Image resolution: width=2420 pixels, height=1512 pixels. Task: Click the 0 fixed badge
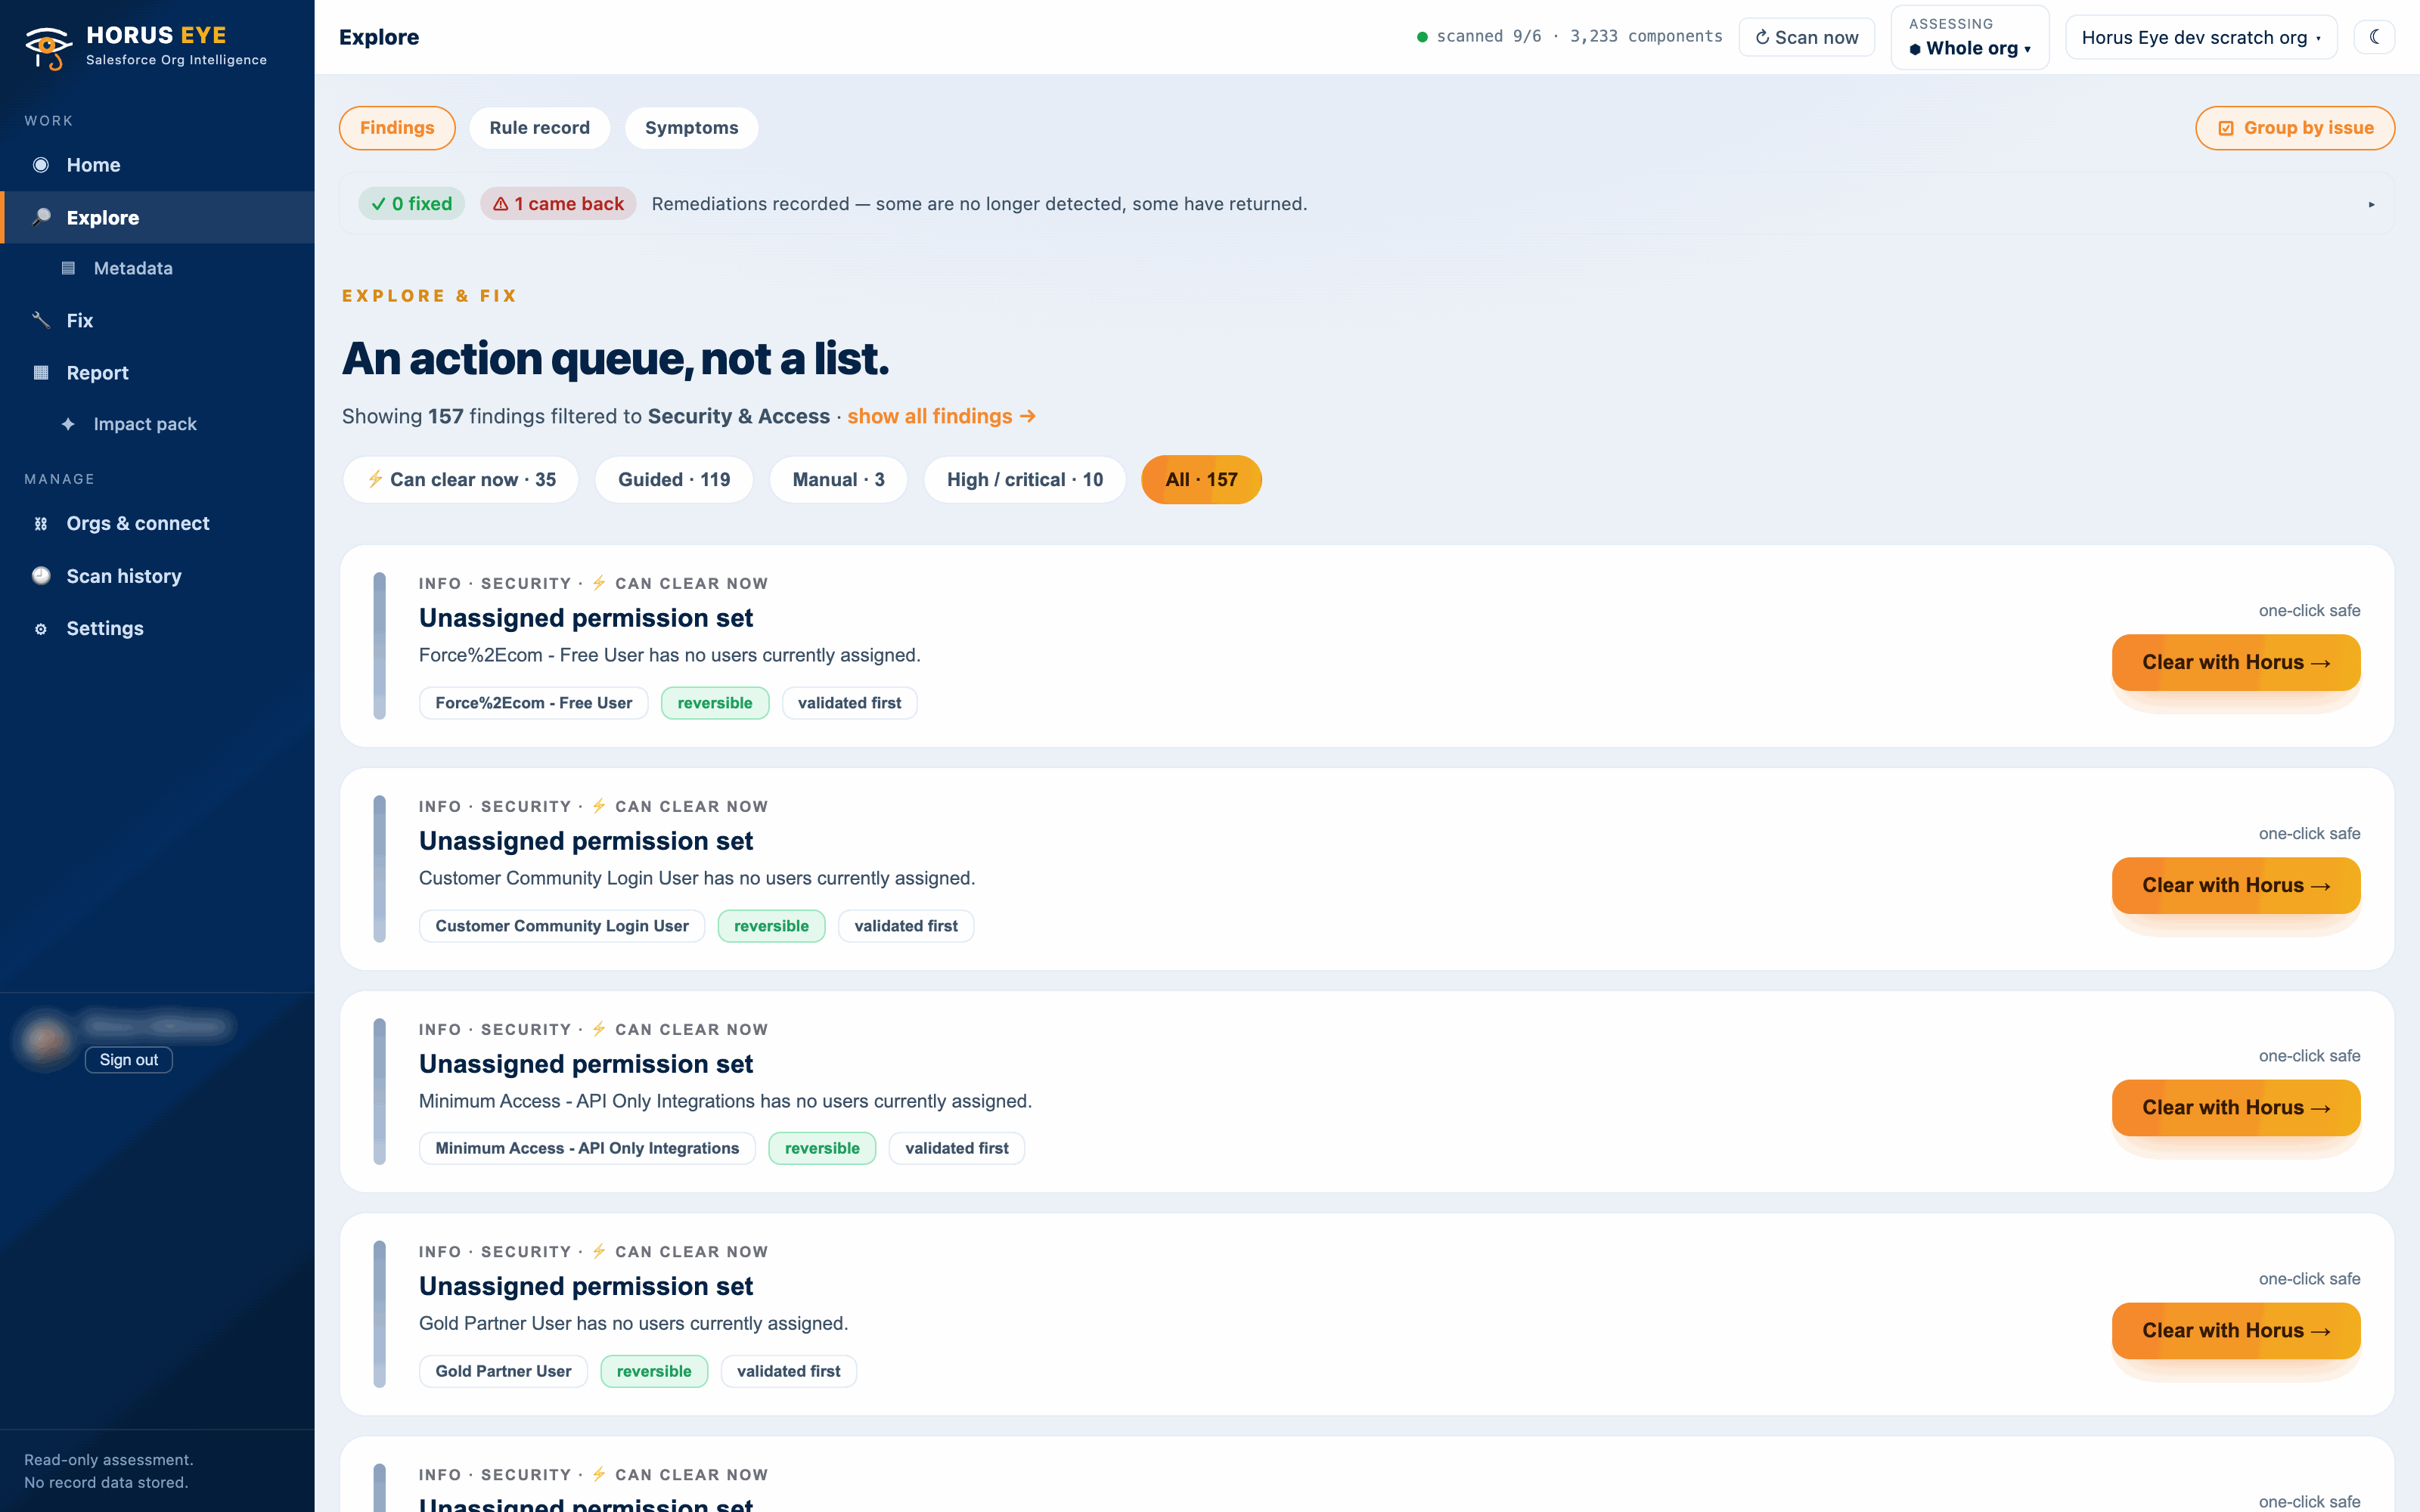point(411,204)
